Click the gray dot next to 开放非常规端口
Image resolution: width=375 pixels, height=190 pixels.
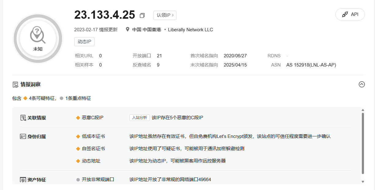tap(78, 180)
